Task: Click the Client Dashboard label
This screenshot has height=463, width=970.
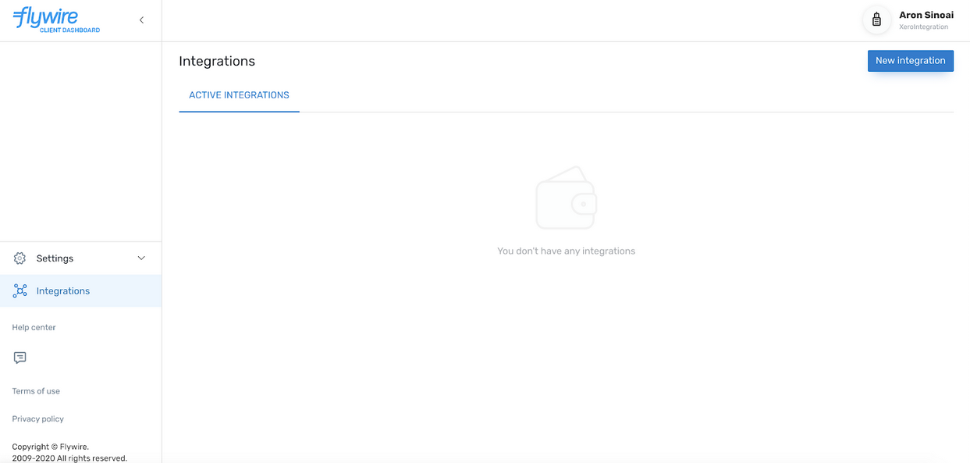Action: click(x=70, y=30)
